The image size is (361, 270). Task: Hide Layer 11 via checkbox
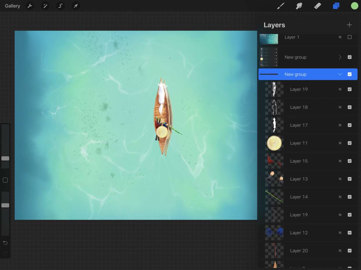(x=350, y=143)
